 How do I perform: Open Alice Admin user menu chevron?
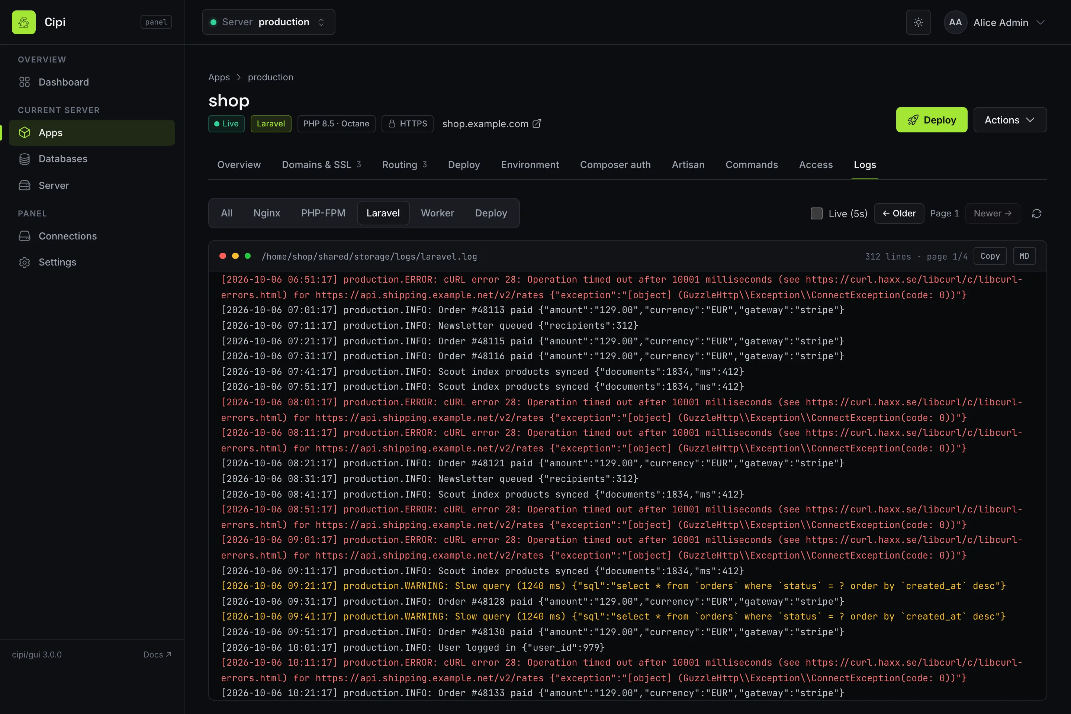1041,22
